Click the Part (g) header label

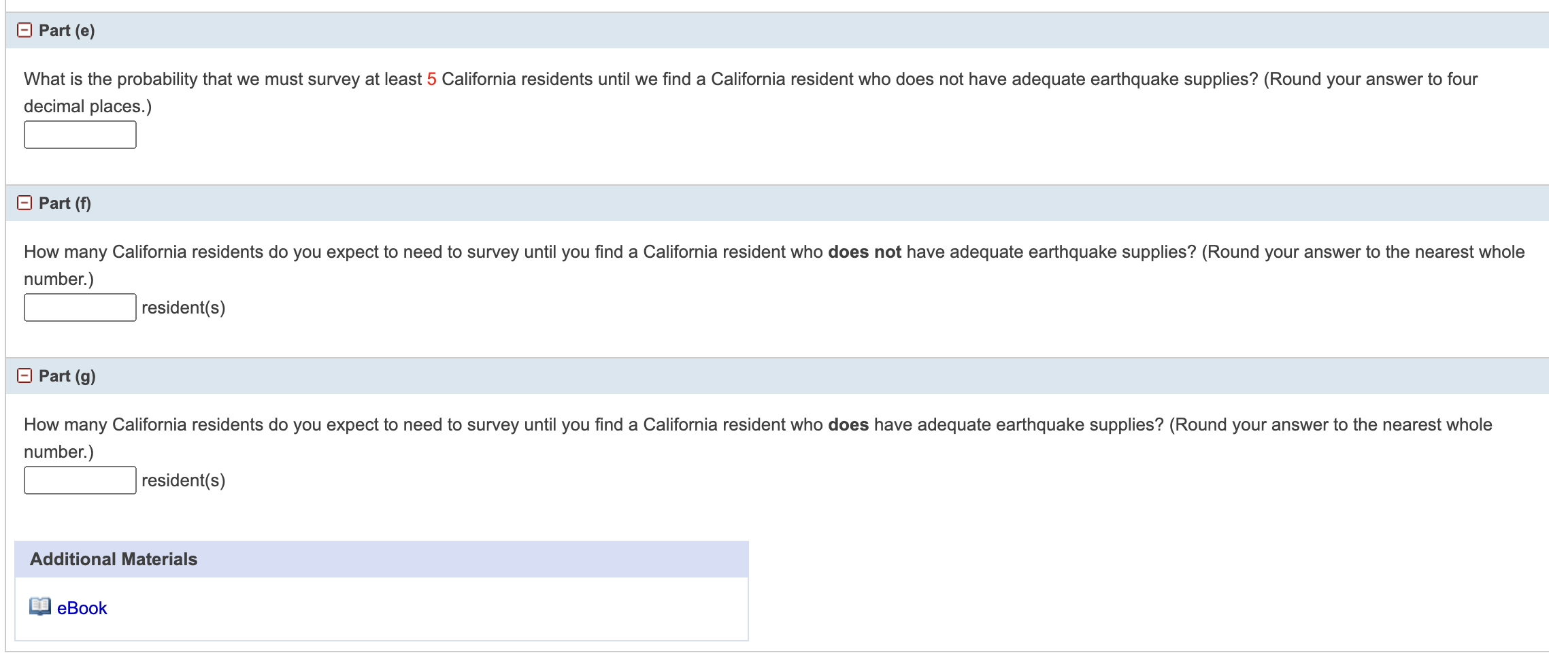(67, 376)
